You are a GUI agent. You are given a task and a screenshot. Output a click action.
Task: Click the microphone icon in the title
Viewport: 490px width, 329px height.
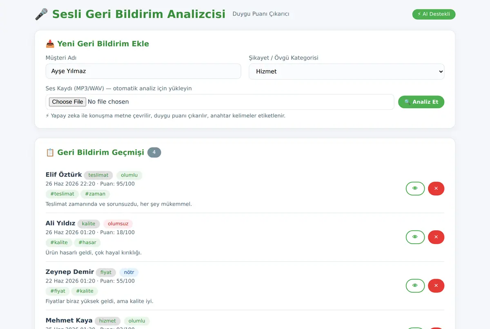[x=41, y=14]
